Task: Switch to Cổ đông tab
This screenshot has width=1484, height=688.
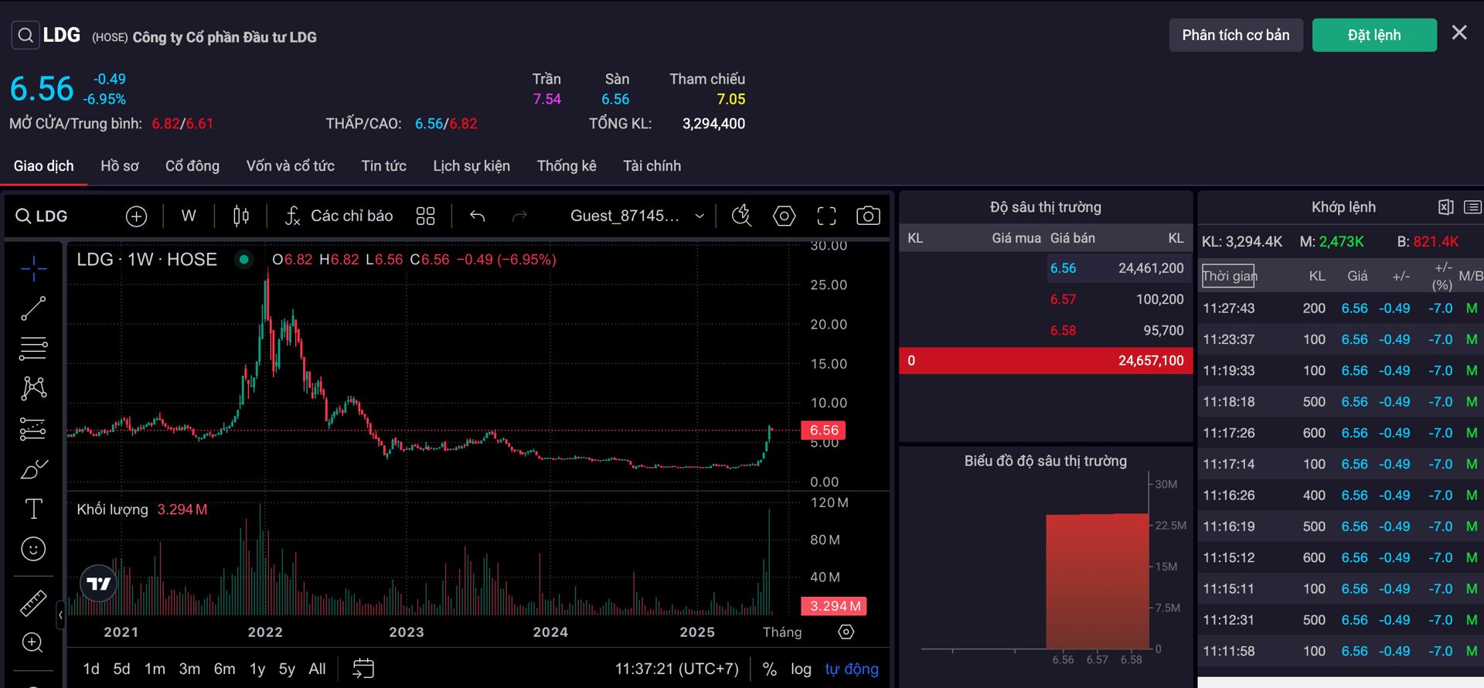Action: pyautogui.click(x=192, y=166)
